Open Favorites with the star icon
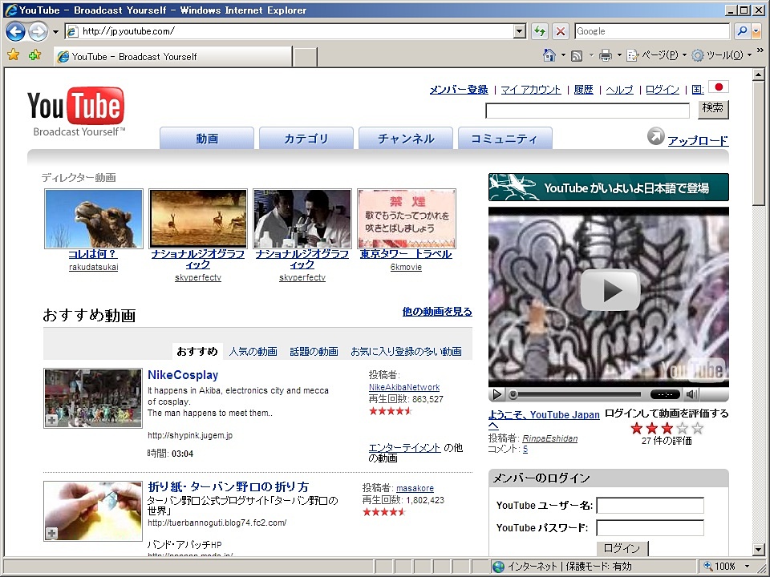Screen dimensions: 770x577 click(14, 56)
